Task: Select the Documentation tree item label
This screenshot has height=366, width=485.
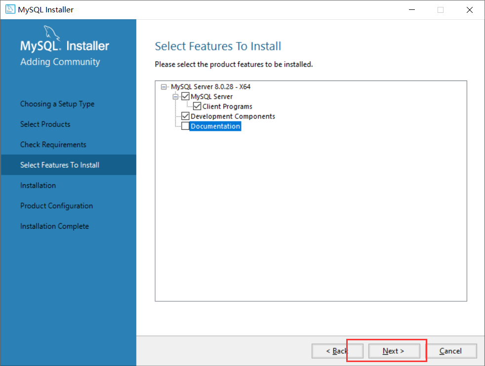Action: [215, 126]
